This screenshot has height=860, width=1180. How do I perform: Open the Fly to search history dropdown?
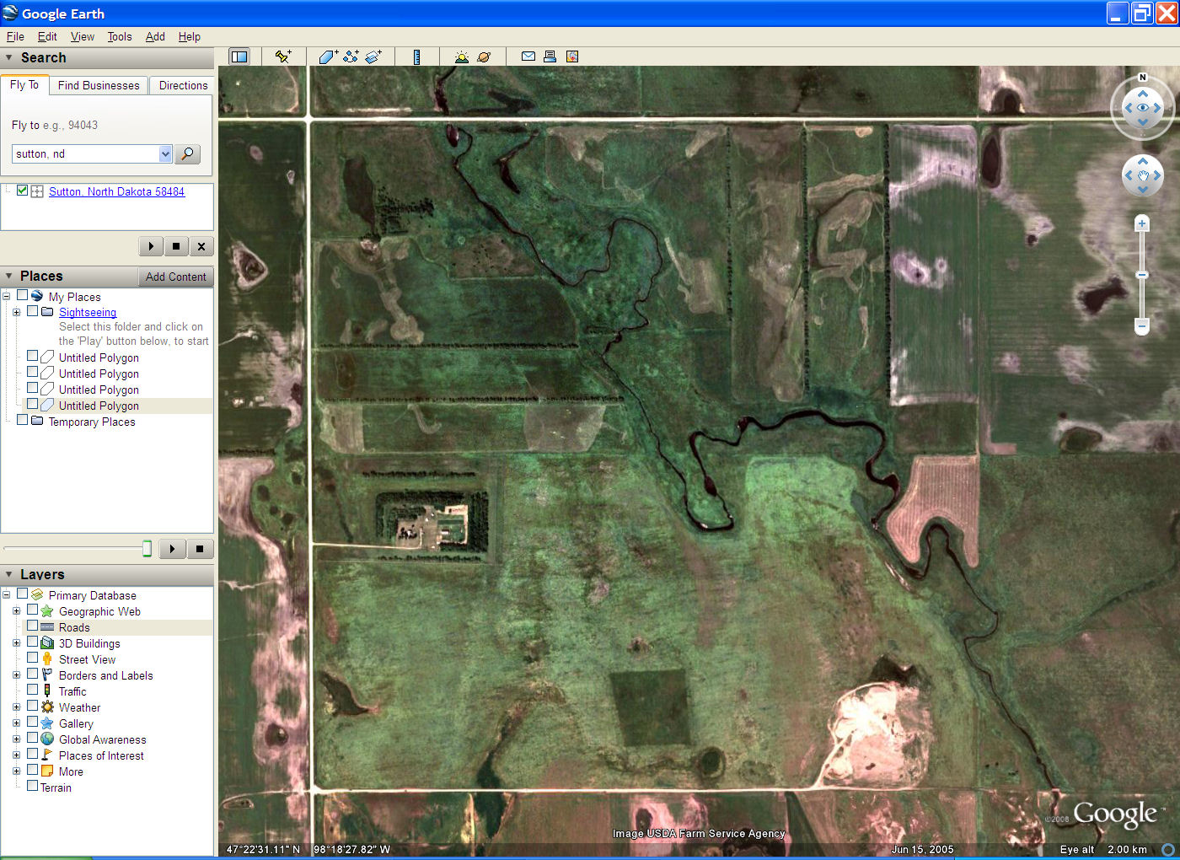point(165,153)
